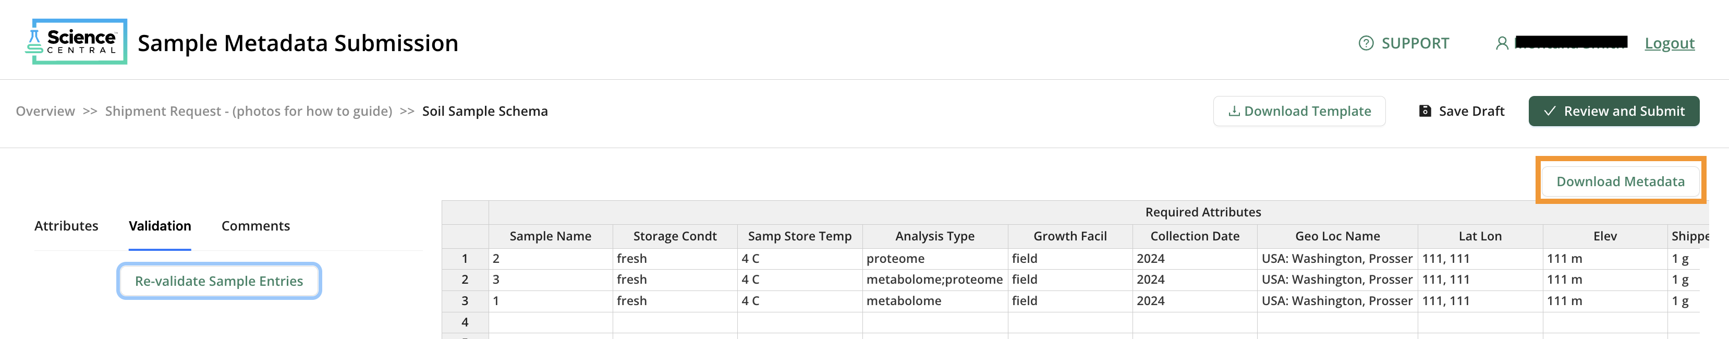This screenshot has height=339, width=1729.
Task: Go to the Overview breadcrumb
Action: pos(45,111)
